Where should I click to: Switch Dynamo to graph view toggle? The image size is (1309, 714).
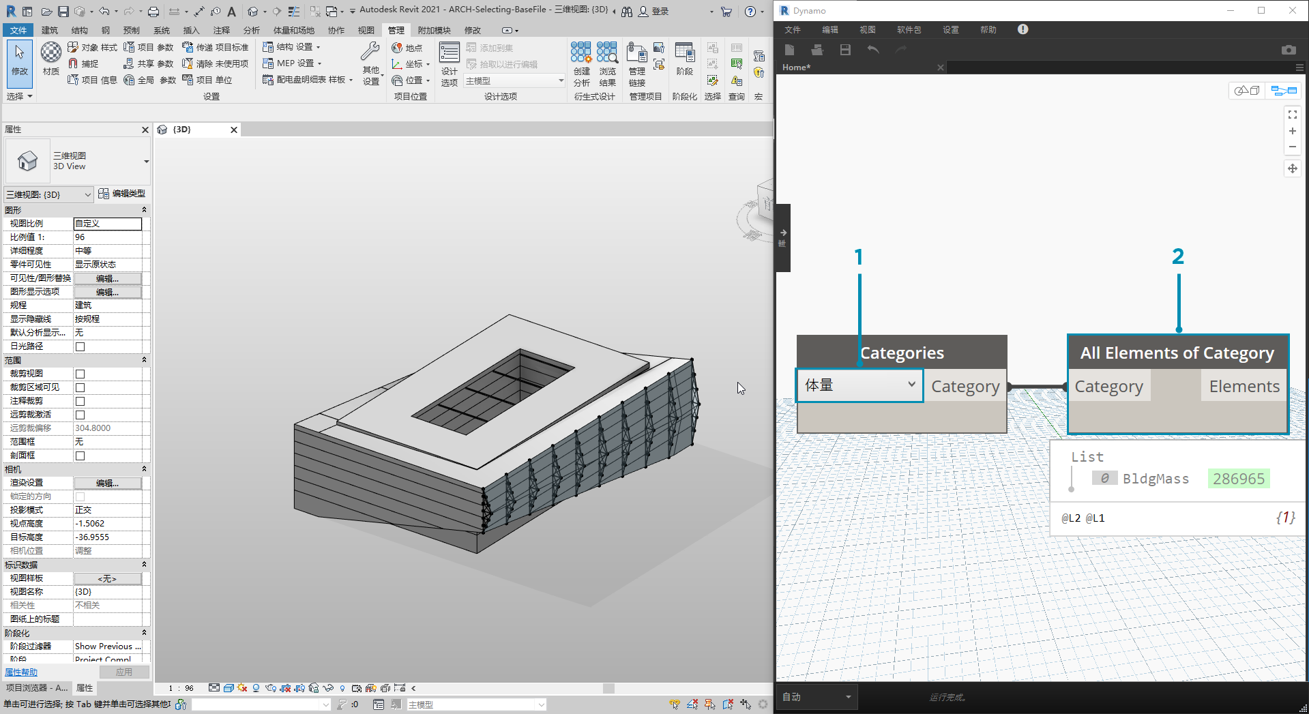(1283, 91)
